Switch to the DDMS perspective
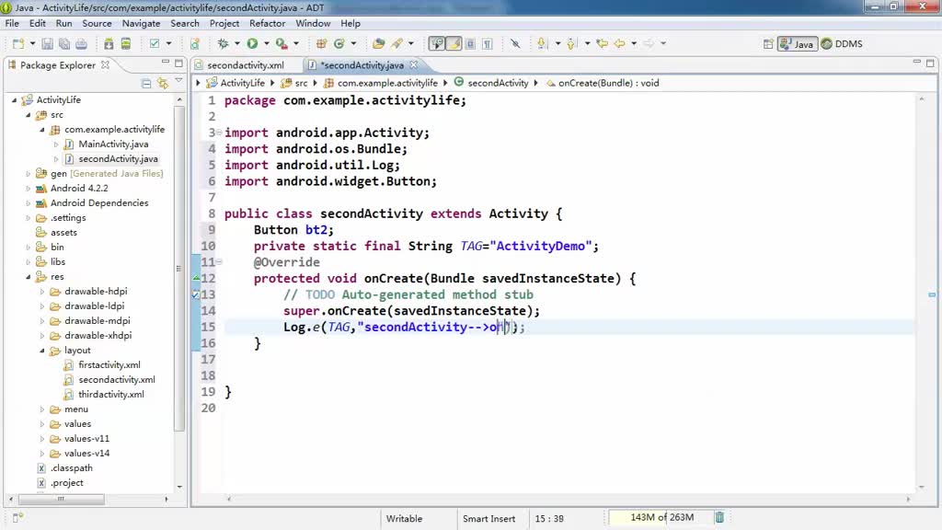This screenshot has height=530, width=942. pyautogui.click(x=843, y=44)
